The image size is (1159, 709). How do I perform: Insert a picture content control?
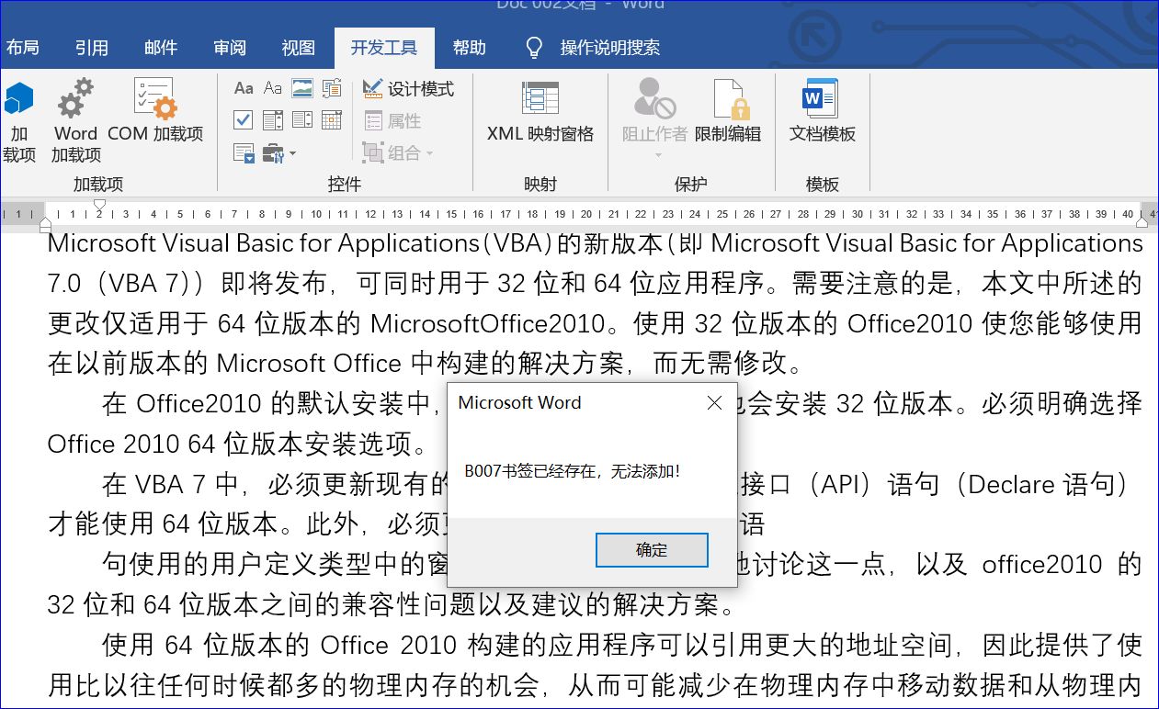(x=302, y=89)
